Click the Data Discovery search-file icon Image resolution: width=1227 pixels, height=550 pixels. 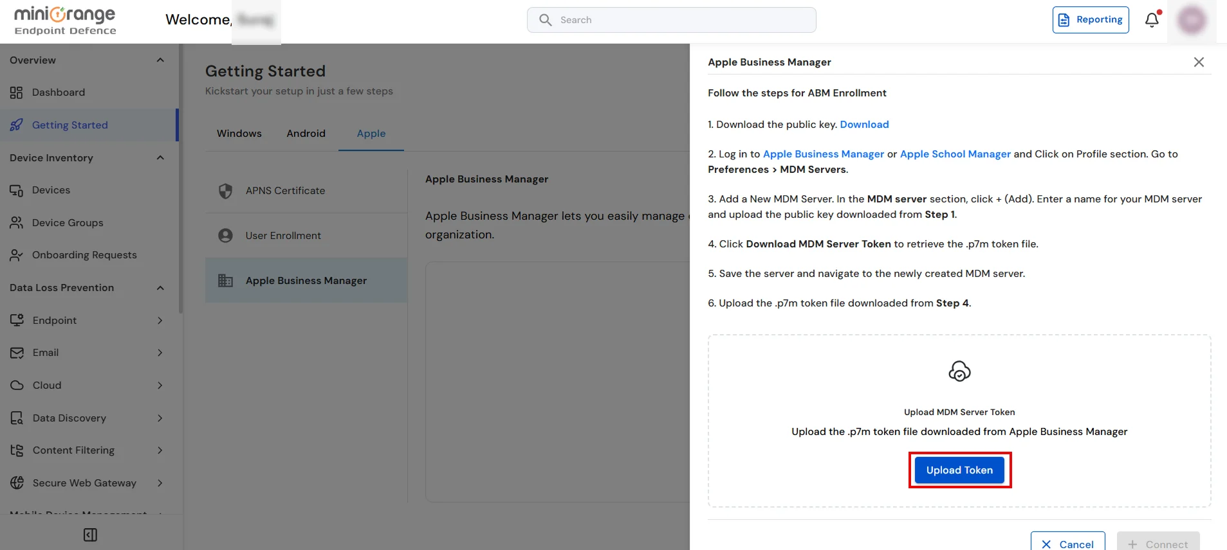coord(17,418)
